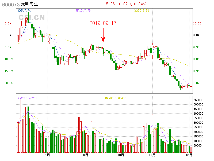Click the 12月 month label
The height and width of the screenshot is (161, 214).
[189, 155]
